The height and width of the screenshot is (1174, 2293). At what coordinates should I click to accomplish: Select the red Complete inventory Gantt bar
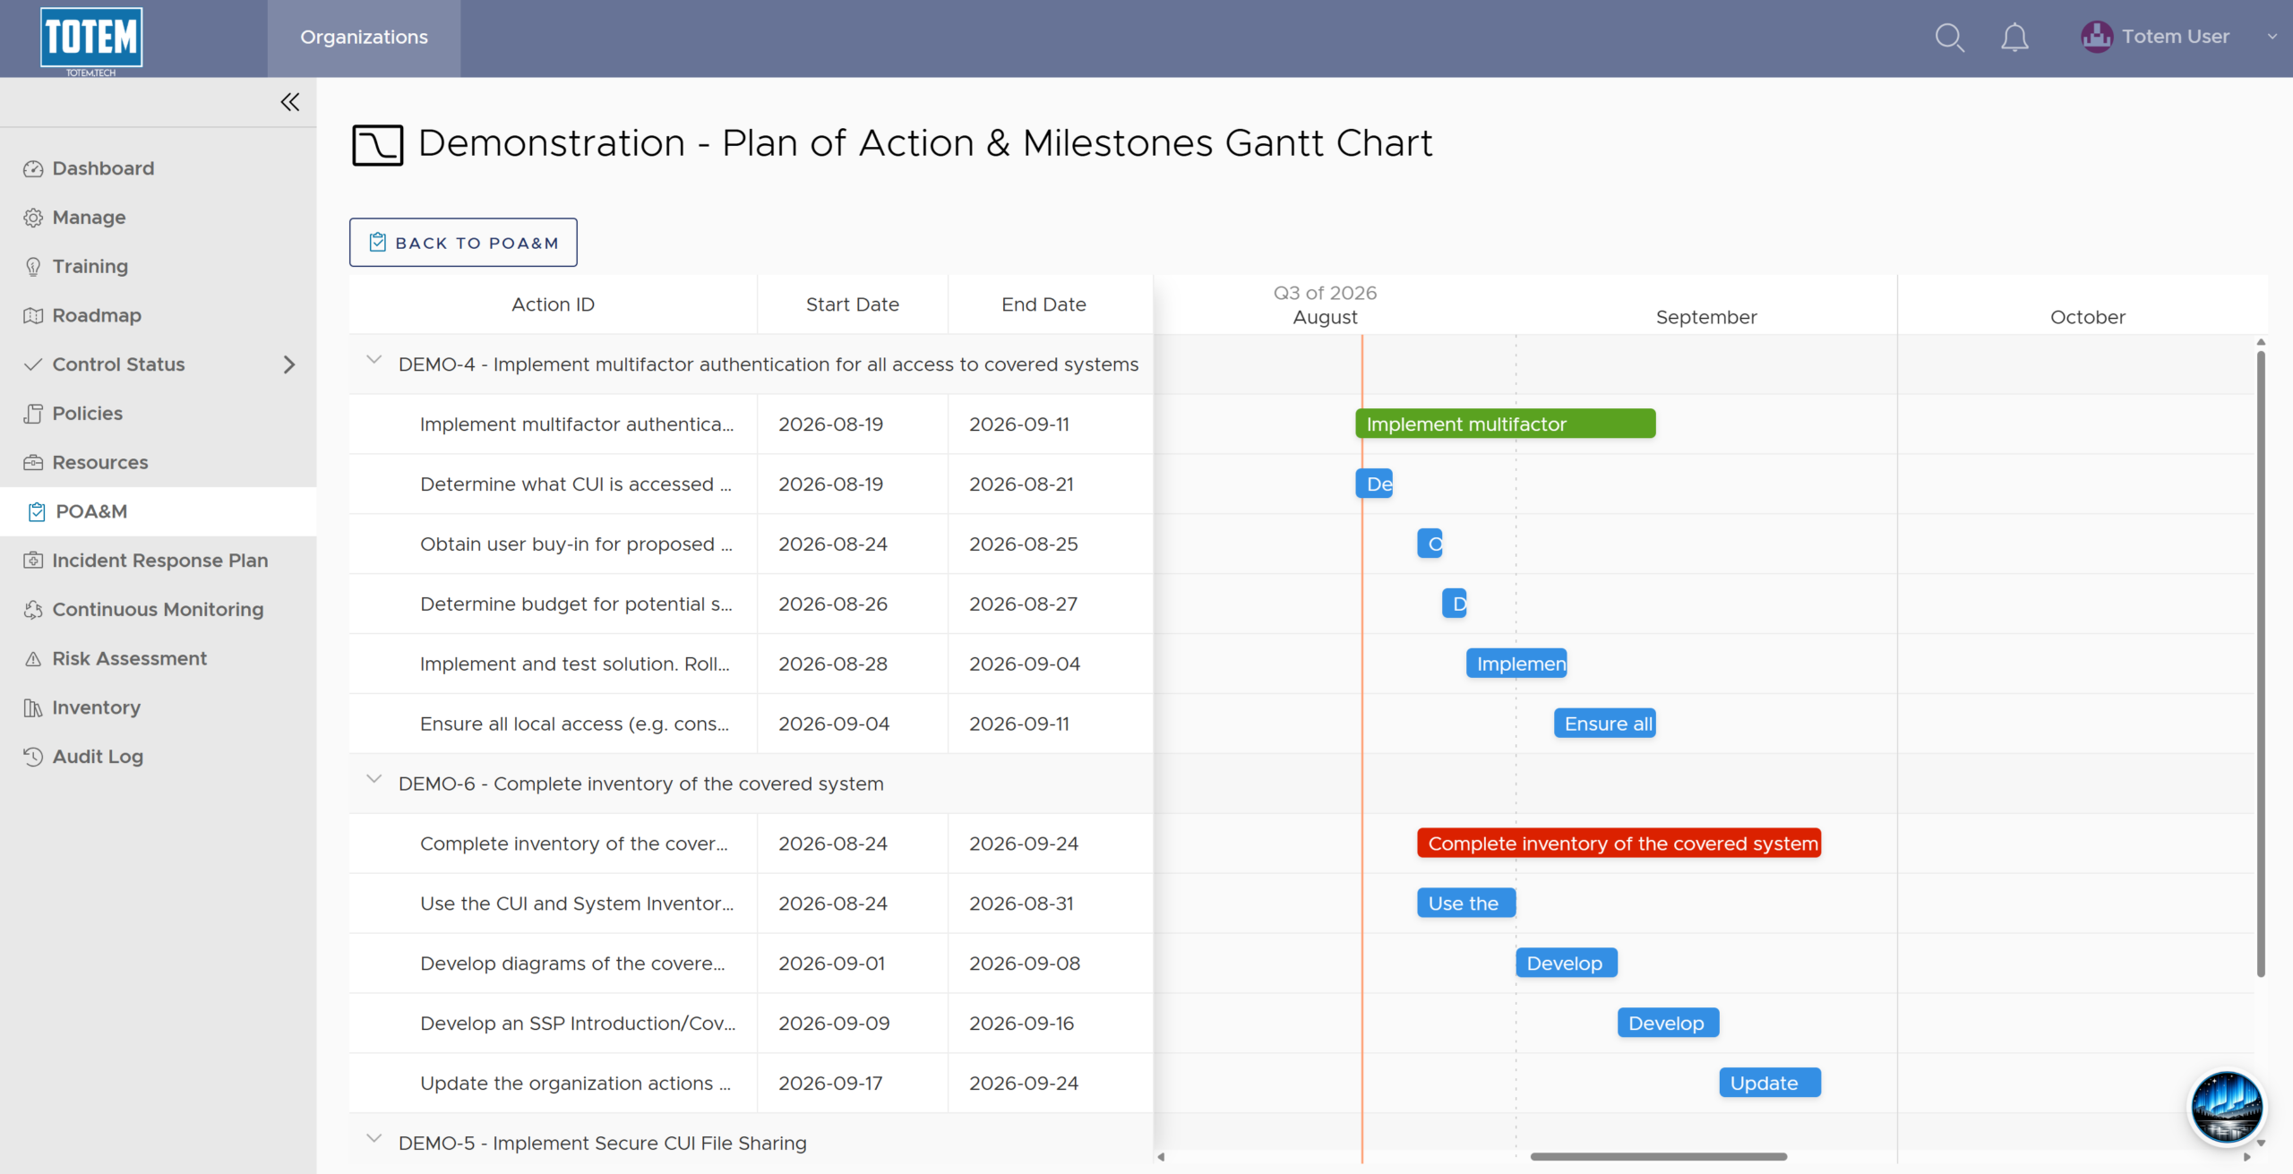1619,844
